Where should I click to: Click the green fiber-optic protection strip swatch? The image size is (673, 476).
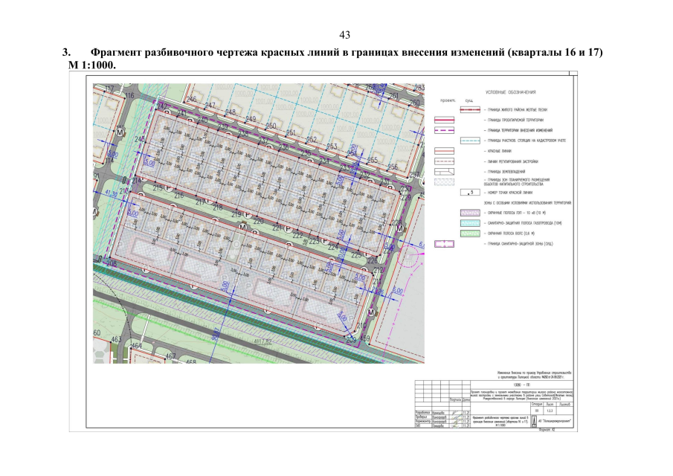click(x=470, y=234)
